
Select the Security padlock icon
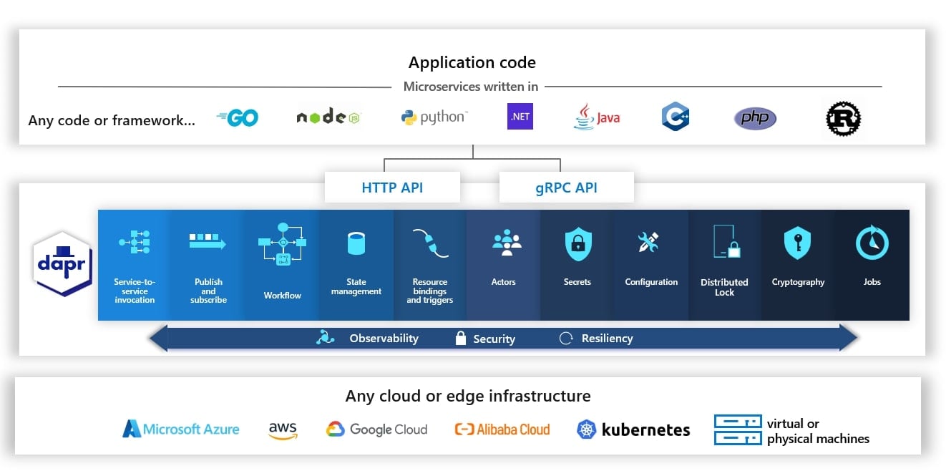coord(461,338)
